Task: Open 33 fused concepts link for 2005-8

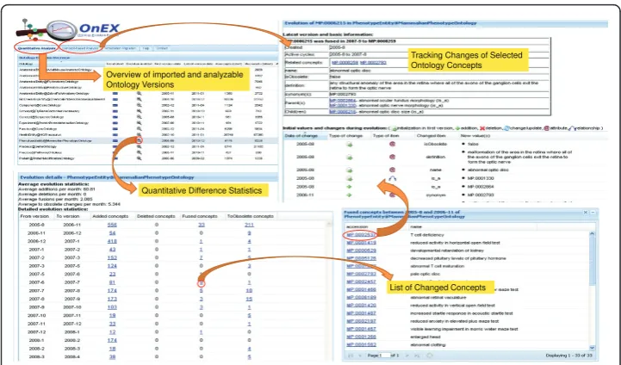Action: [202, 225]
